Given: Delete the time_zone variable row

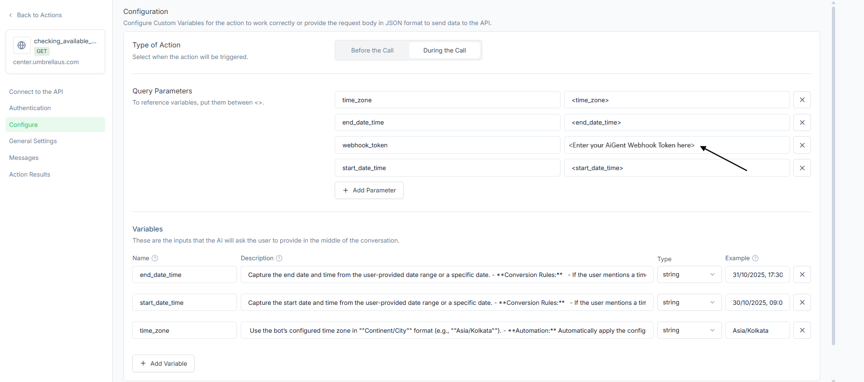Looking at the screenshot, I should click(802, 330).
